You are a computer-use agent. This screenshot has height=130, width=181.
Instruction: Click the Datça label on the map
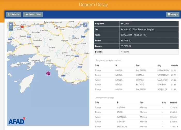(19, 65)
